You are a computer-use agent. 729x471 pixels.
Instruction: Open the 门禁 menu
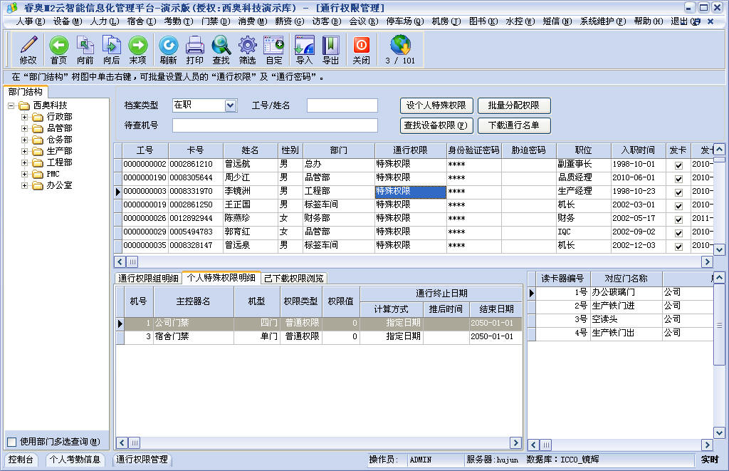(215, 21)
